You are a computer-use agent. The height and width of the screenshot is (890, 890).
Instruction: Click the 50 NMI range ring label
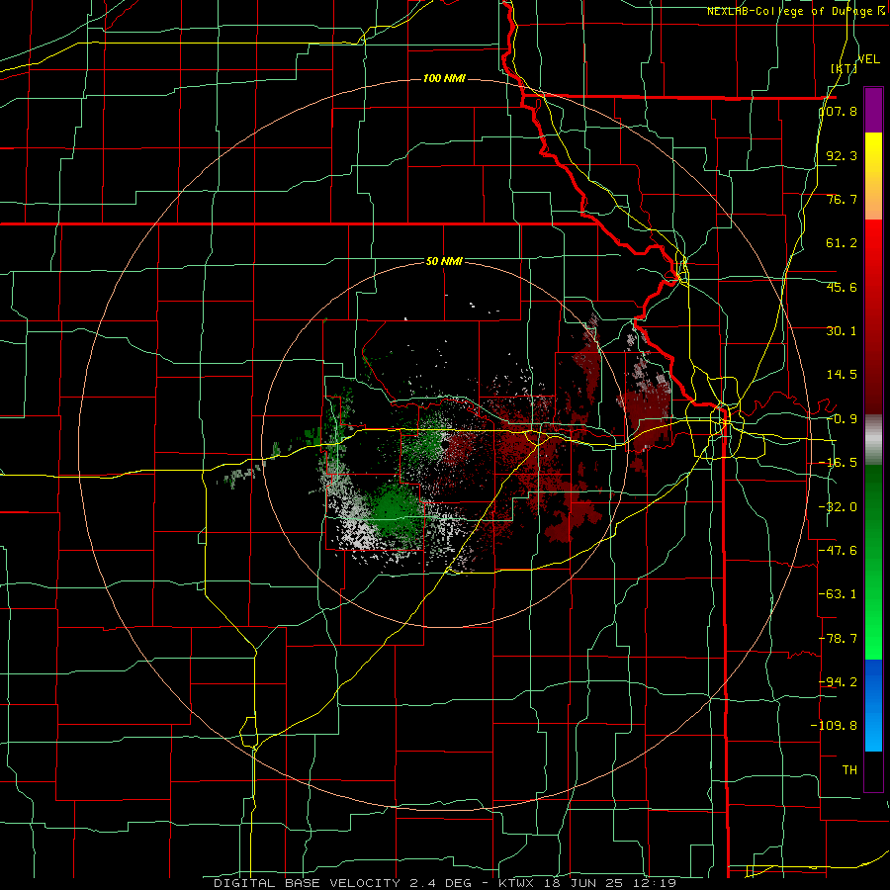point(444,262)
